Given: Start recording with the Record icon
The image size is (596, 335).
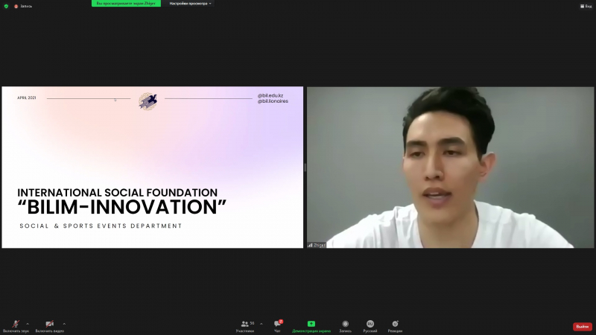Looking at the screenshot, I should [x=345, y=325].
